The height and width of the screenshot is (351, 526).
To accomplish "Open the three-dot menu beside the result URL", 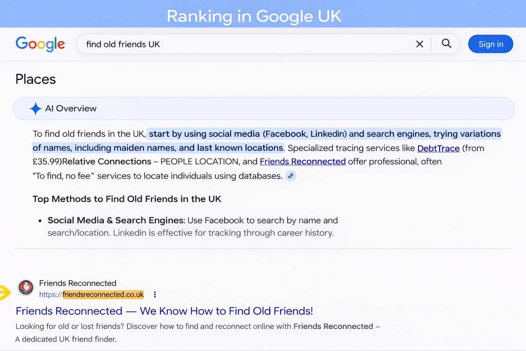I will point(155,294).
